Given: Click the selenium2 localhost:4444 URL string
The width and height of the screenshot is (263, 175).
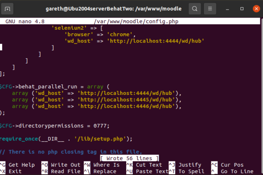Looking at the screenshot, I should click(x=156, y=41).
